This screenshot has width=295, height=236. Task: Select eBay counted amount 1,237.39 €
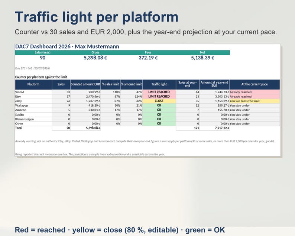click(x=85, y=101)
